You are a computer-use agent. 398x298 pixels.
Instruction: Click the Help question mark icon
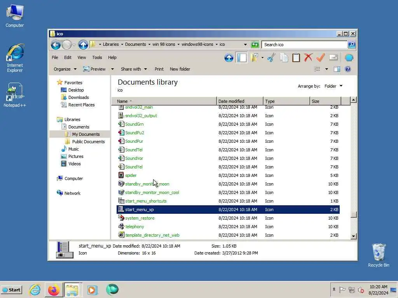(348, 69)
